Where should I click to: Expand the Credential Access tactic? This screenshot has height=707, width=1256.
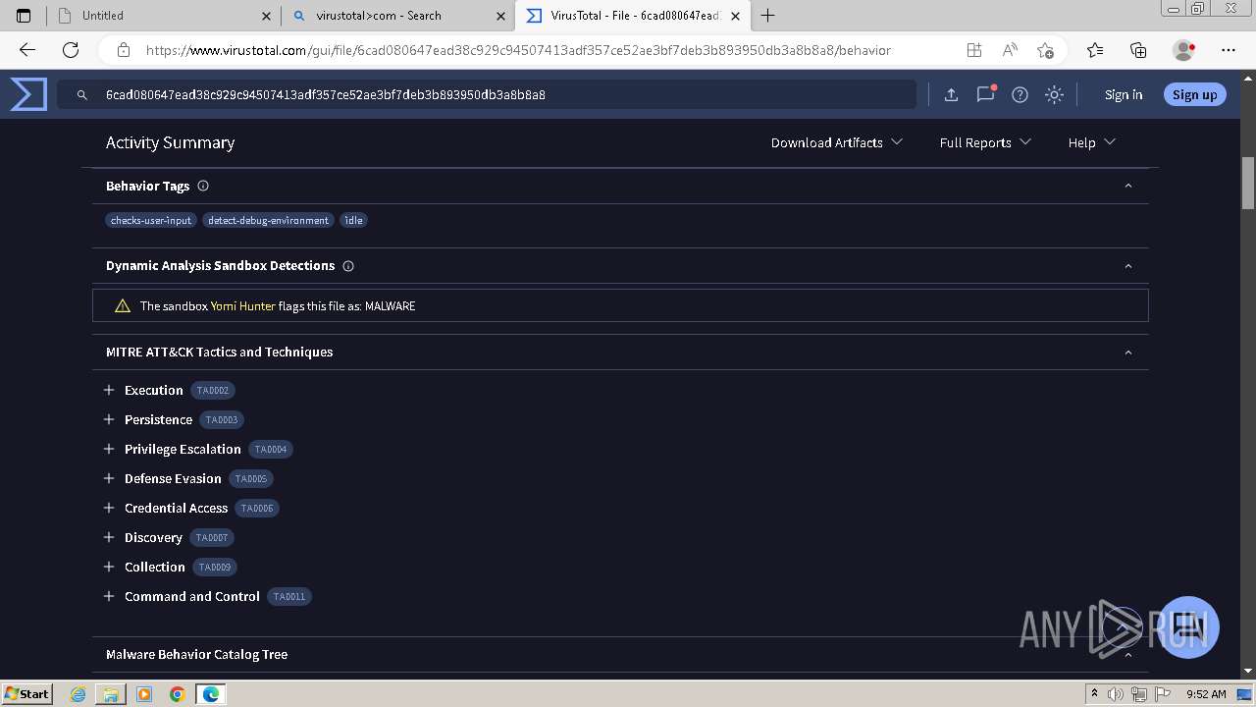point(109,508)
